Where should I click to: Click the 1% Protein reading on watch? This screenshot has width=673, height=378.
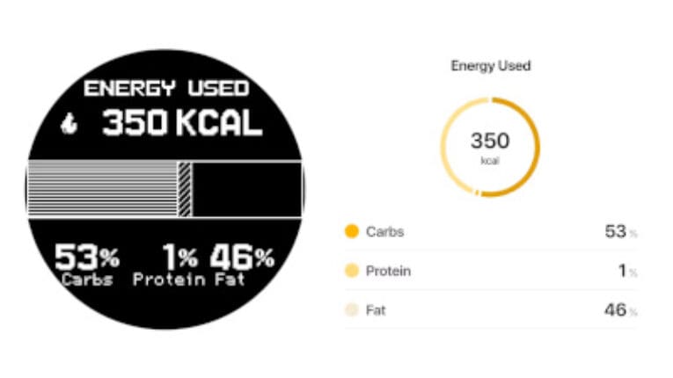pyautogui.click(x=170, y=265)
